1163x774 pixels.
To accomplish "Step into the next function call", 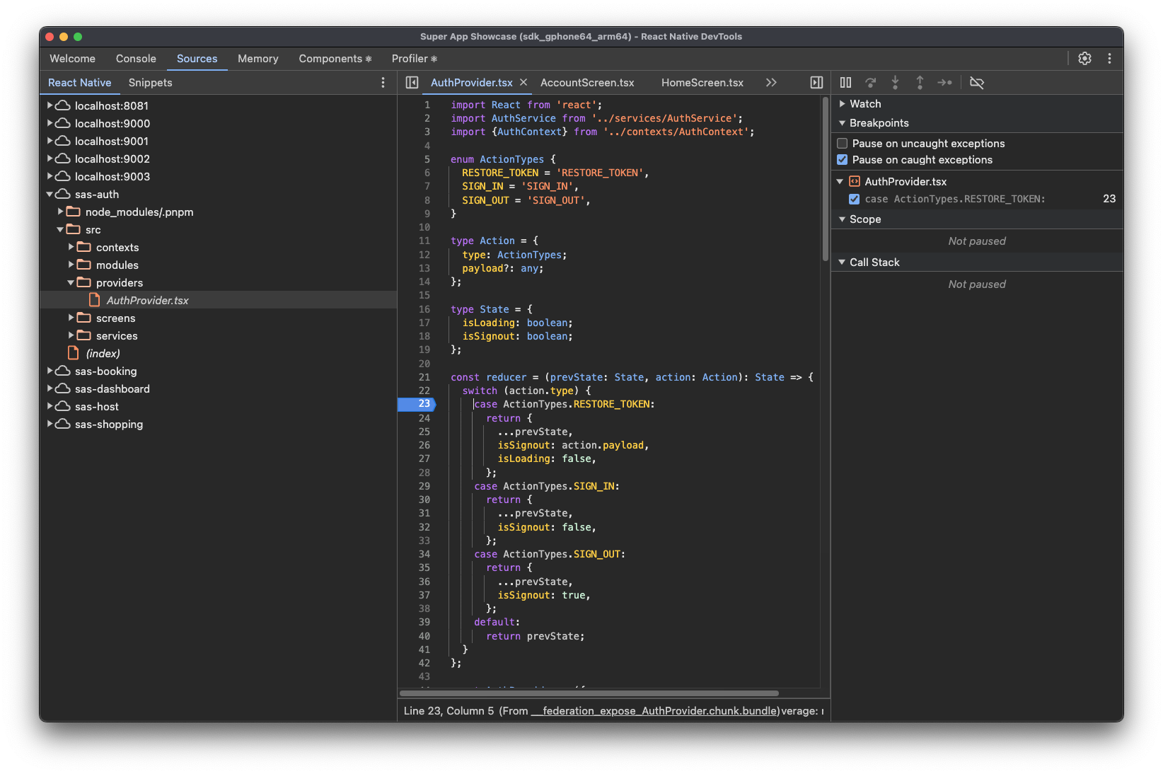I will click(895, 83).
